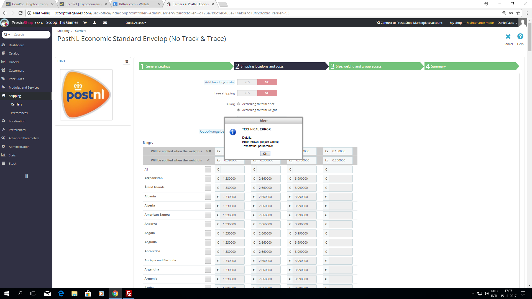Set Free shipping toggle to YES
The image size is (532, 299).
point(247,93)
